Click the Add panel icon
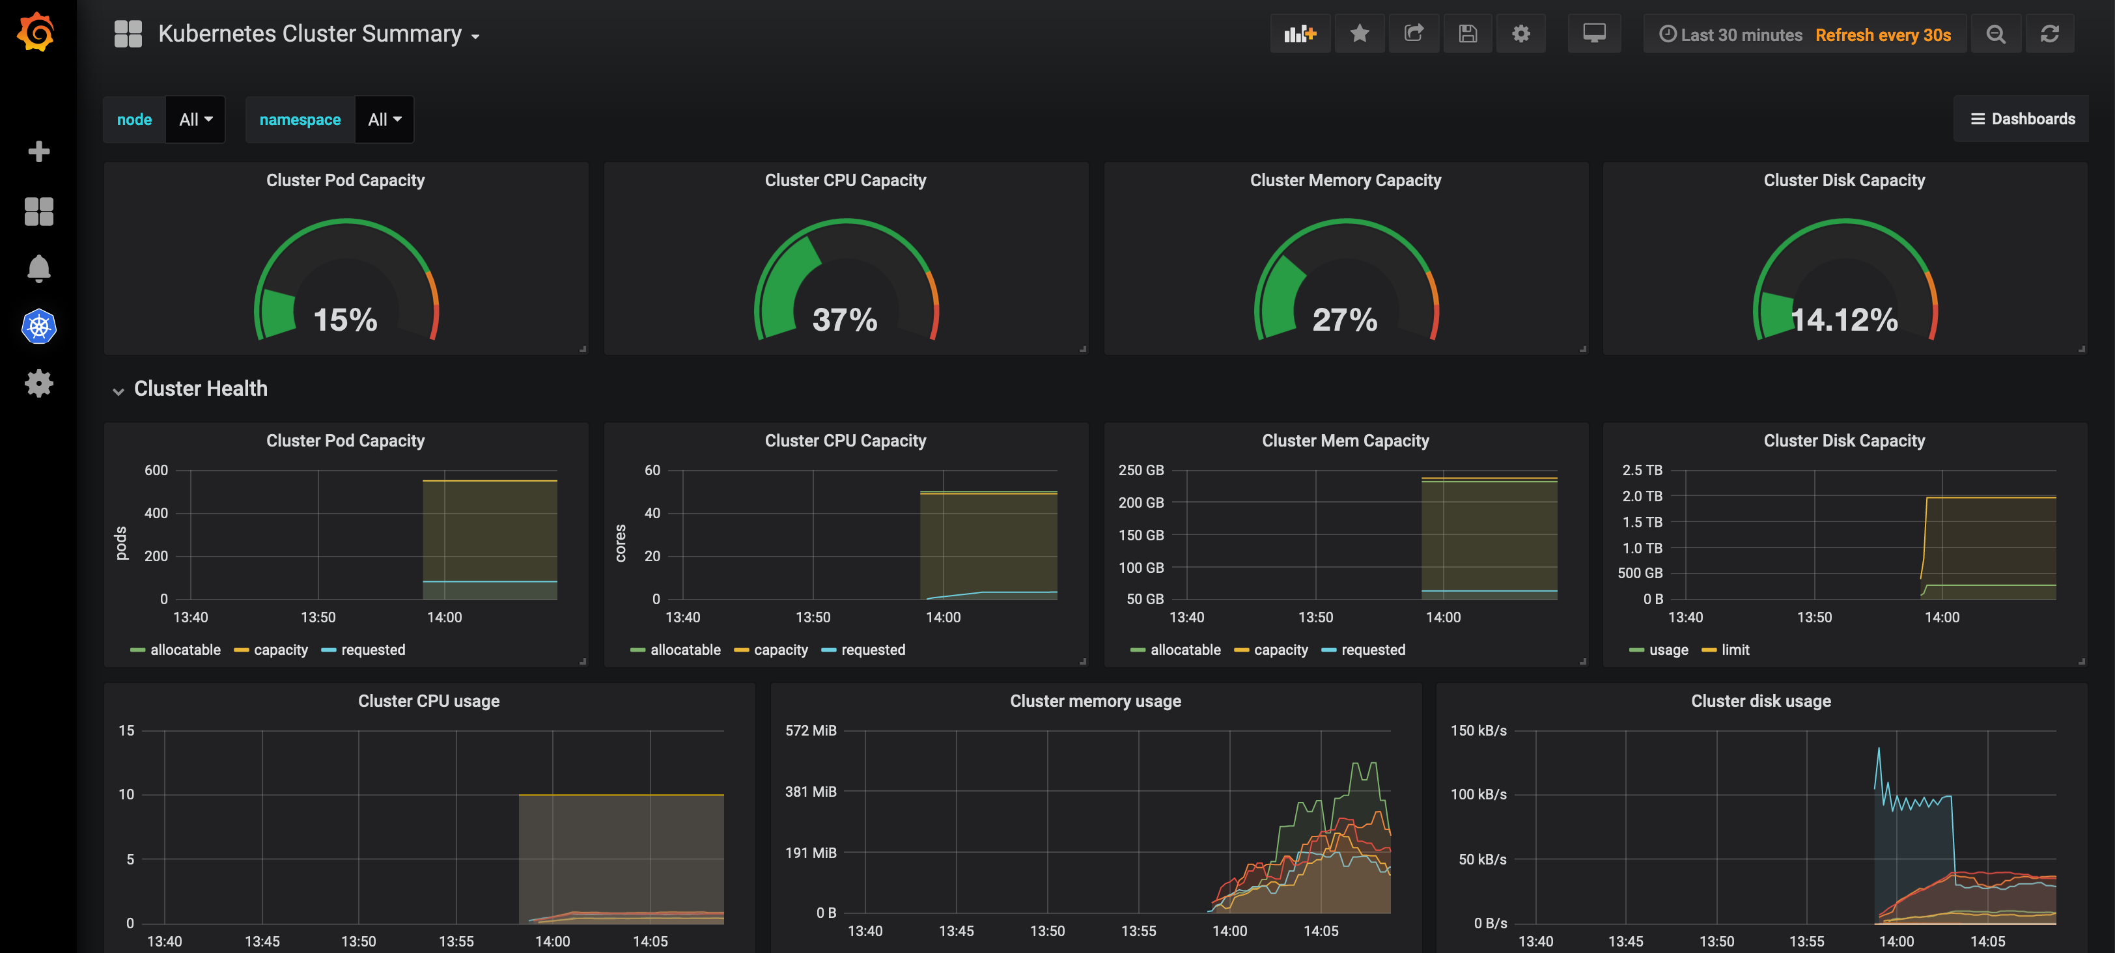This screenshot has width=2115, height=953. (1300, 34)
